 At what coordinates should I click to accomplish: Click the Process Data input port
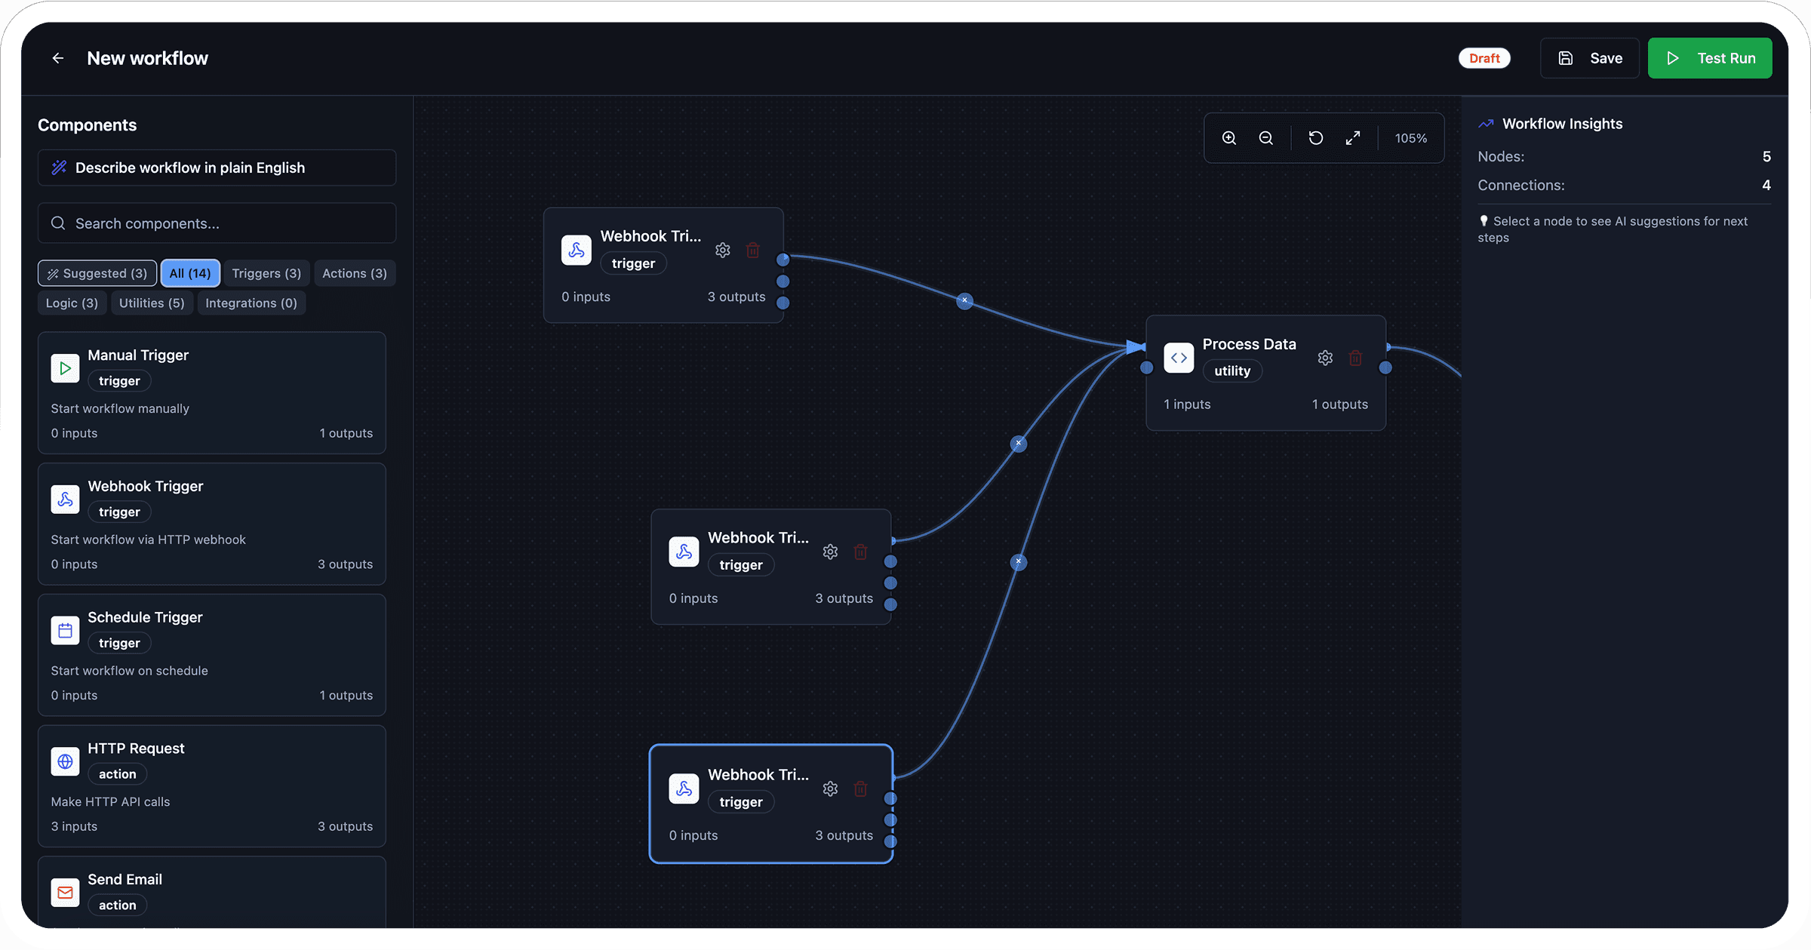point(1147,367)
